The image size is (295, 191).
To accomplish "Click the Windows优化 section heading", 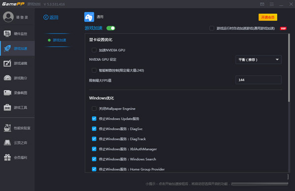I will (101, 98).
